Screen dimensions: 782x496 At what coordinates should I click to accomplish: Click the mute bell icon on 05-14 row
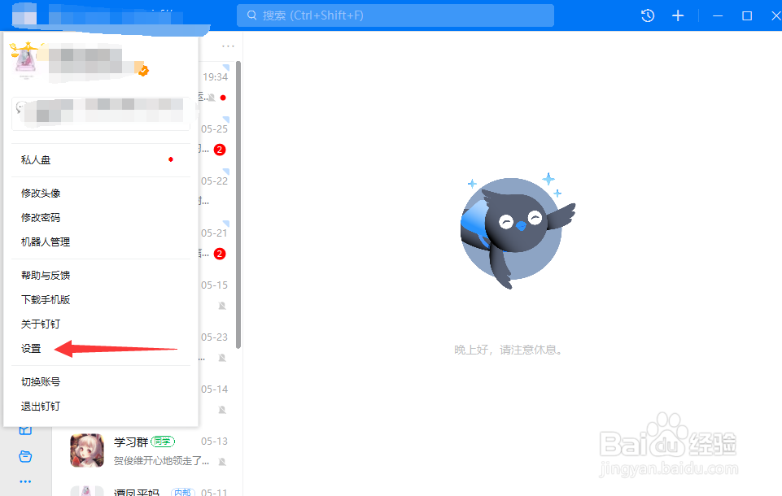[222, 410]
